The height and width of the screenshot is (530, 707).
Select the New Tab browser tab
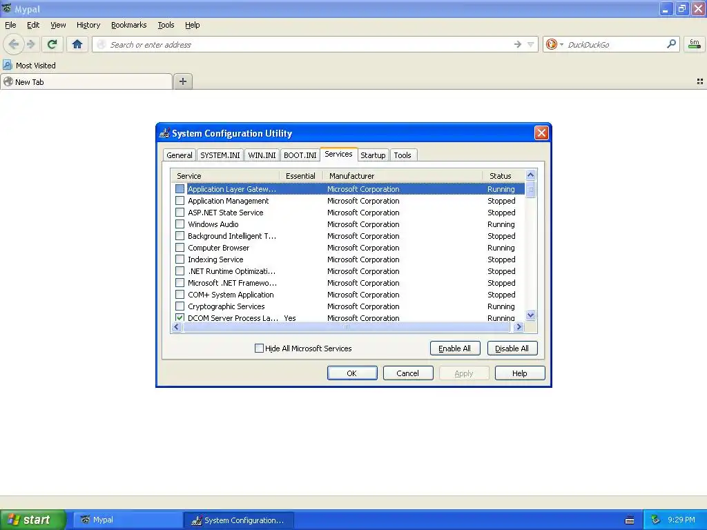[86, 81]
